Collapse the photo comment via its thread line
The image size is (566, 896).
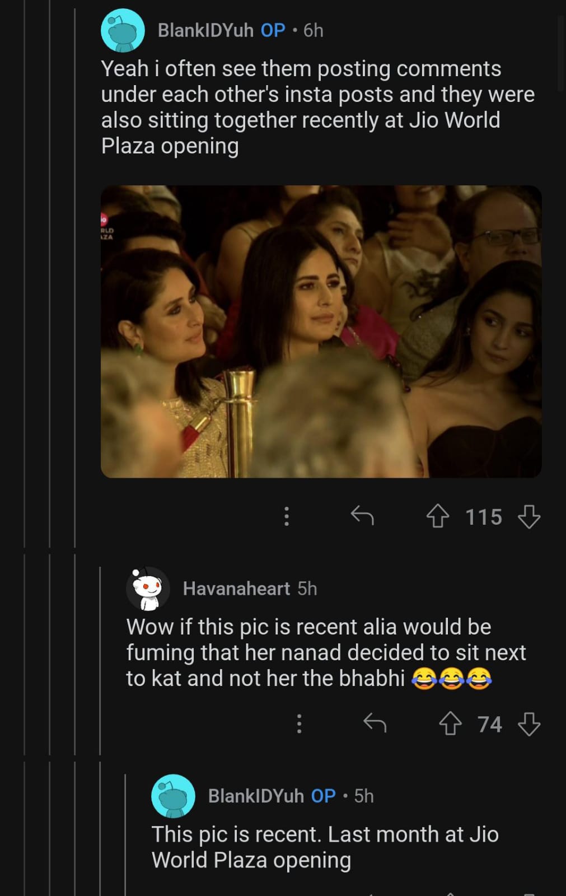click(x=75, y=280)
